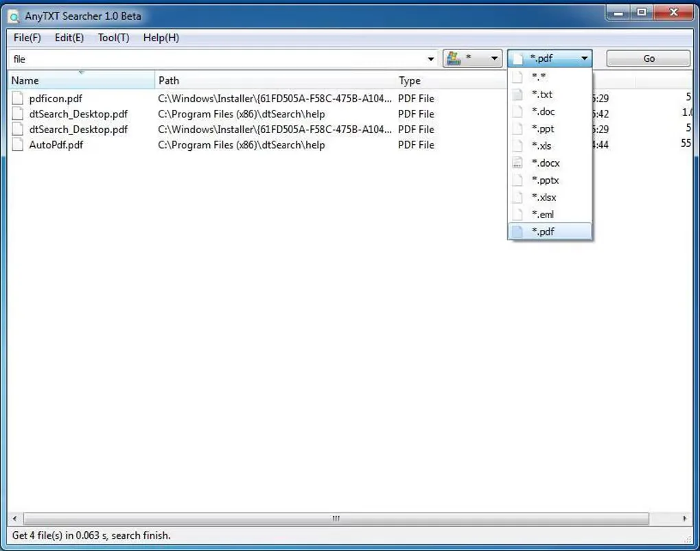Sort results by Name column header
700x551 pixels.
click(x=82, y=80)
